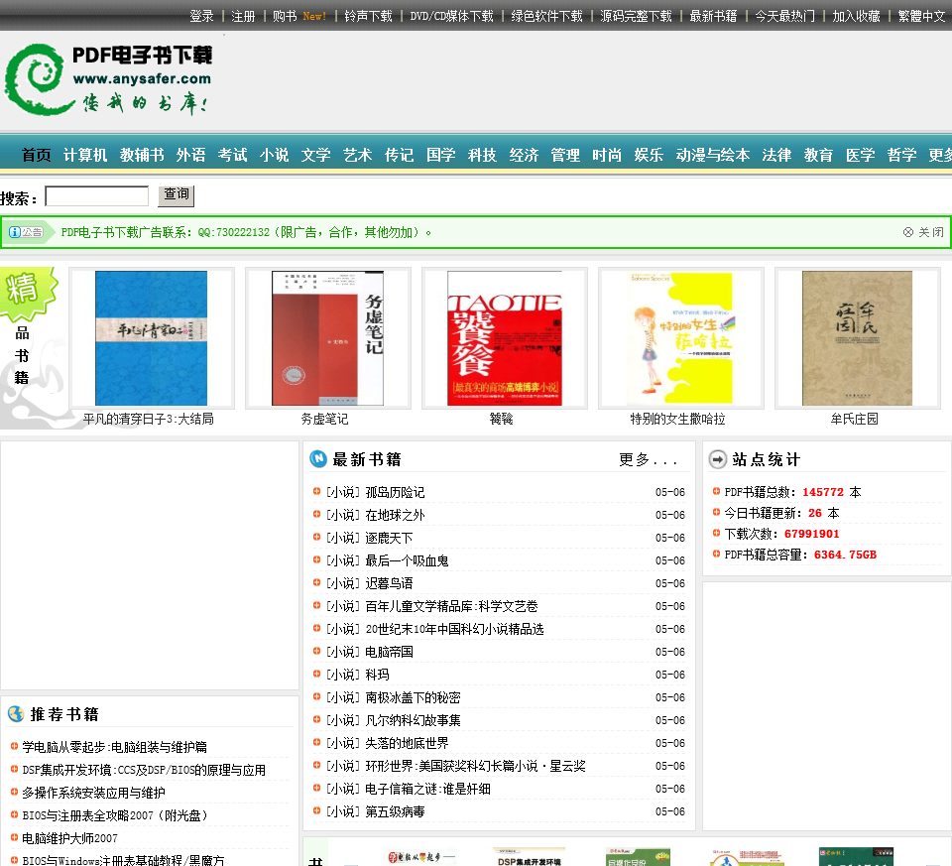The image size is (952, 866).
Task: Open the 注册 register link
Action: pos(243,17)
